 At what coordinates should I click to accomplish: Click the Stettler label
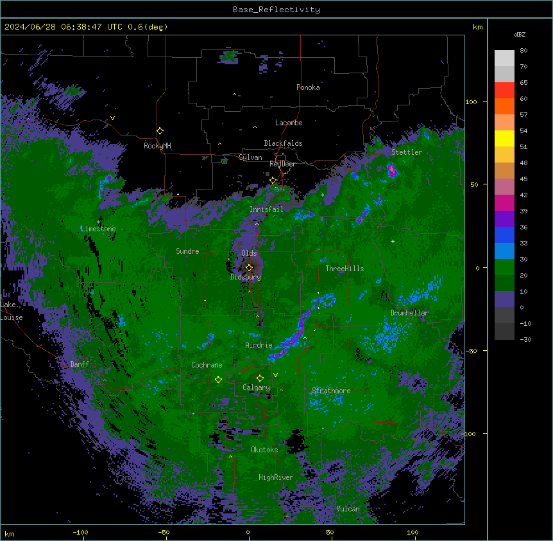(407, 152)
